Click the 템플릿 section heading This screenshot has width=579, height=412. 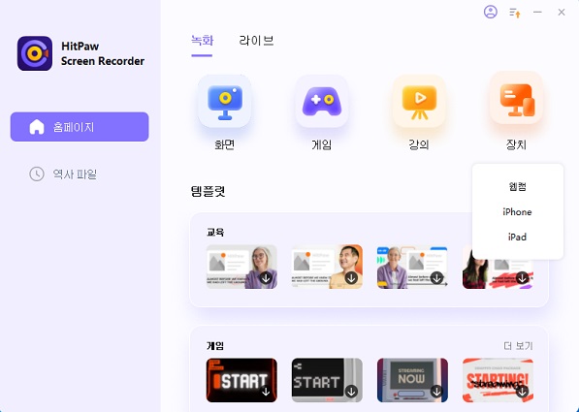tap(208, 191)
